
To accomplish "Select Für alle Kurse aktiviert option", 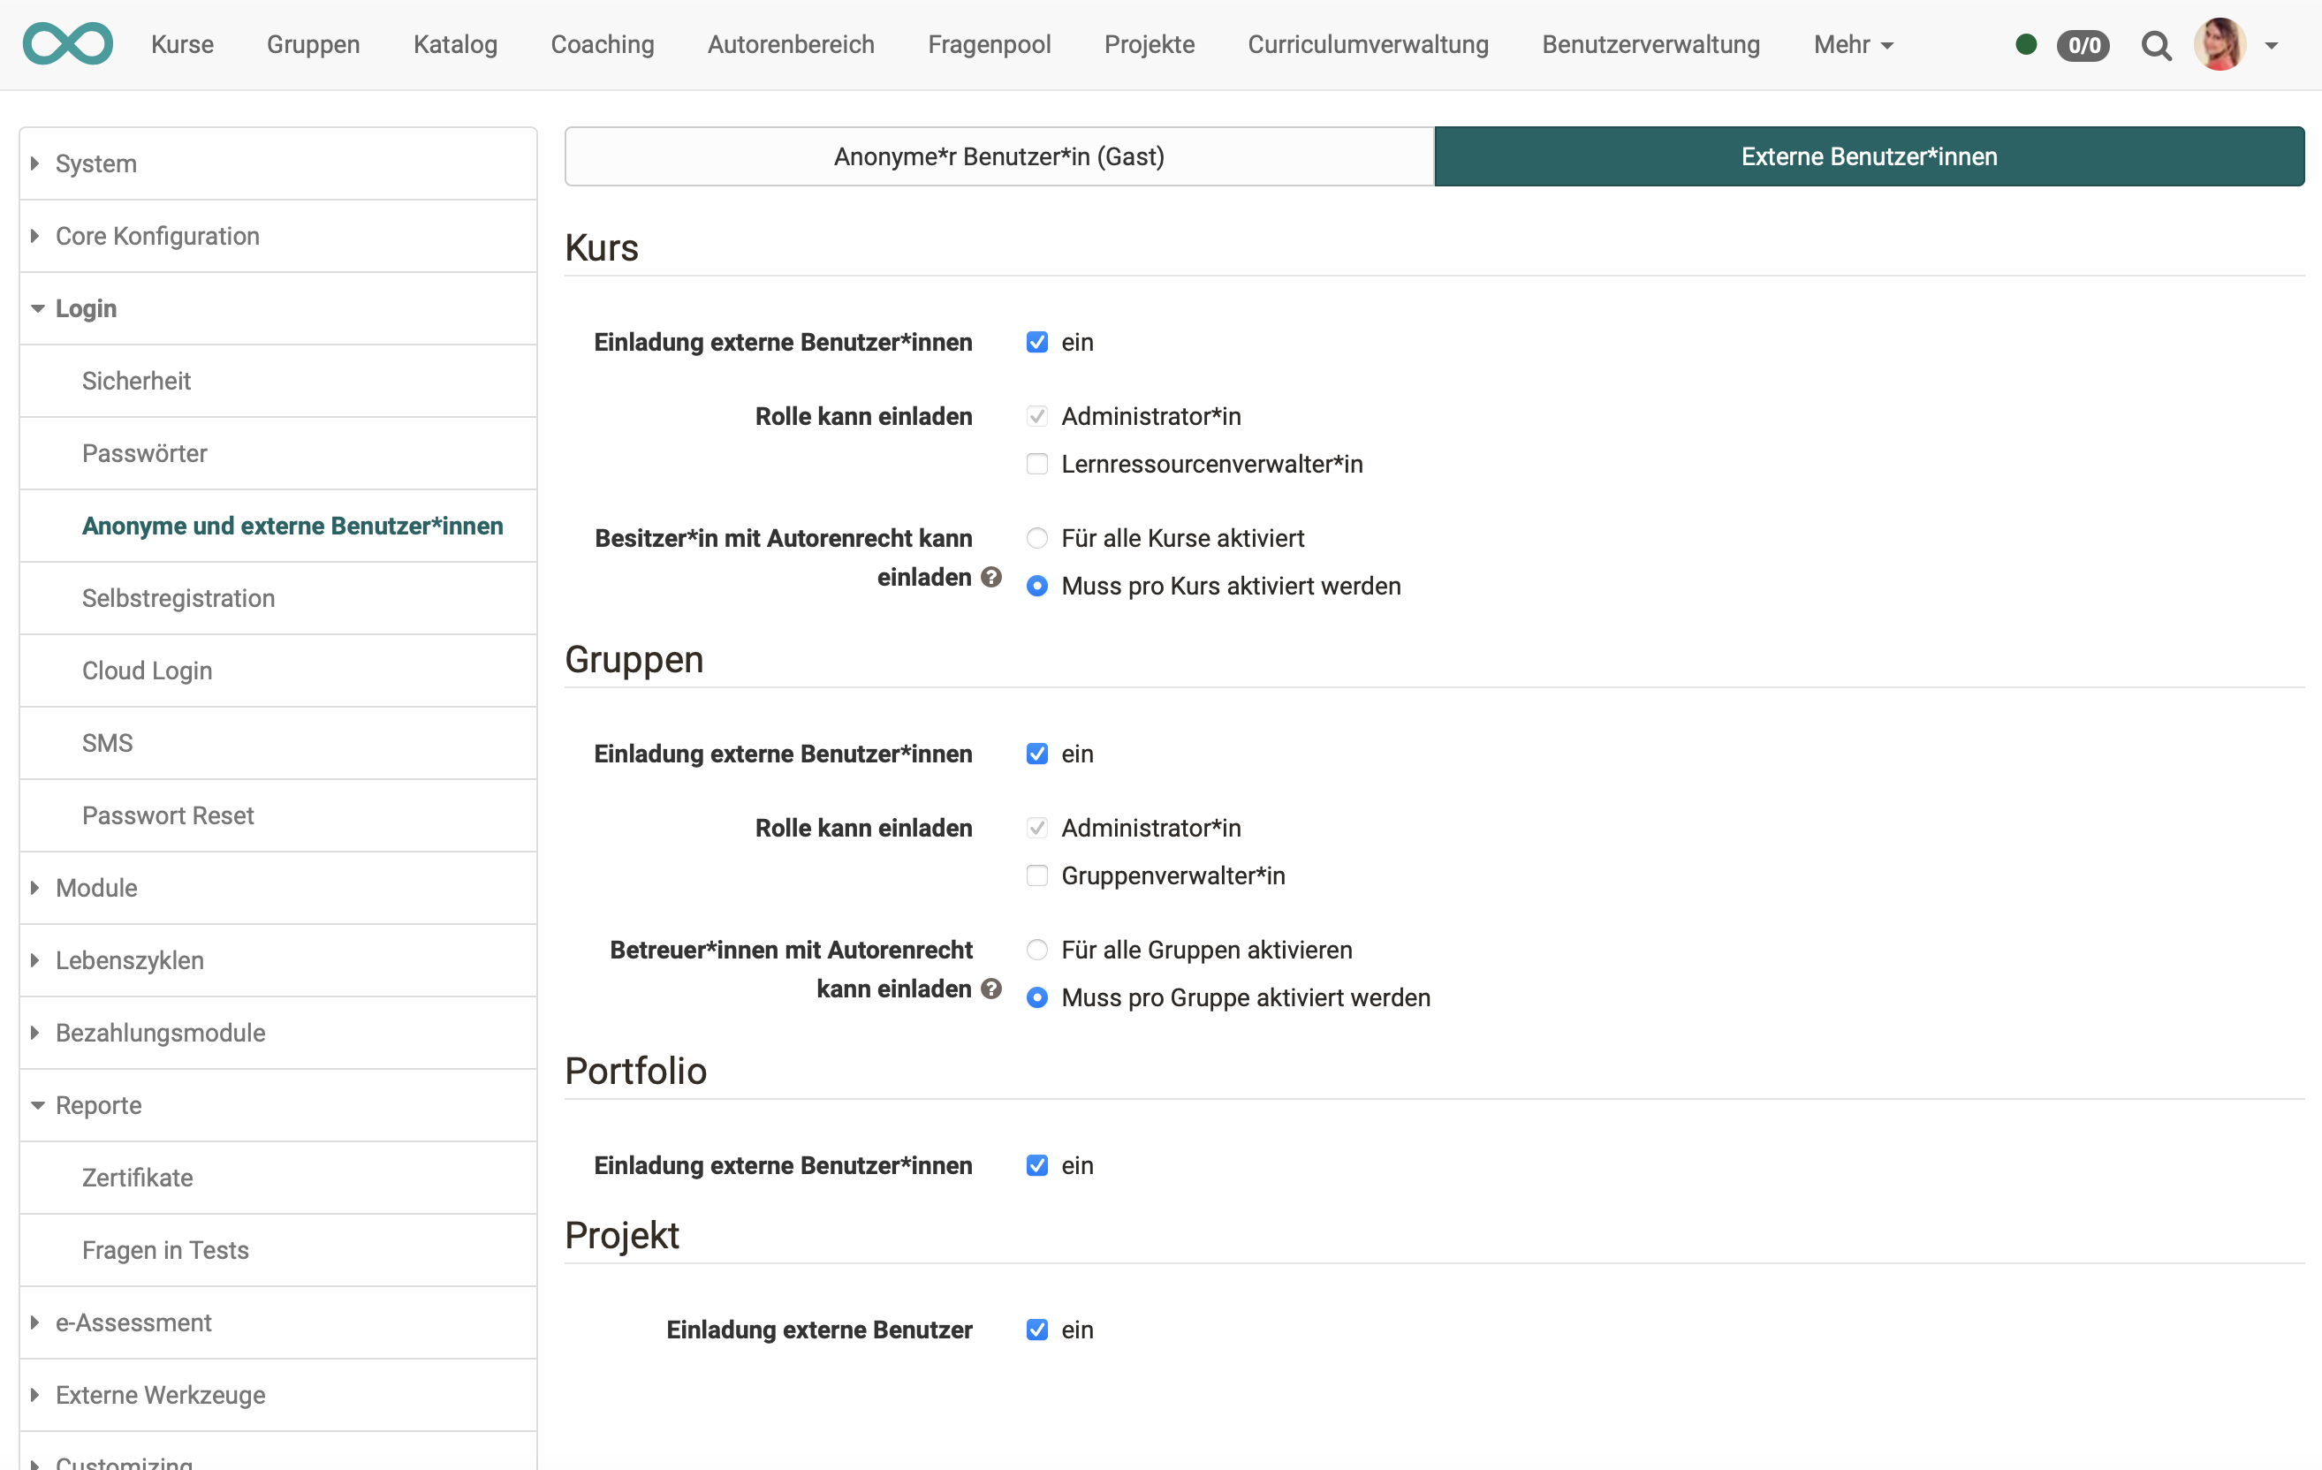I will (1036, 538).
